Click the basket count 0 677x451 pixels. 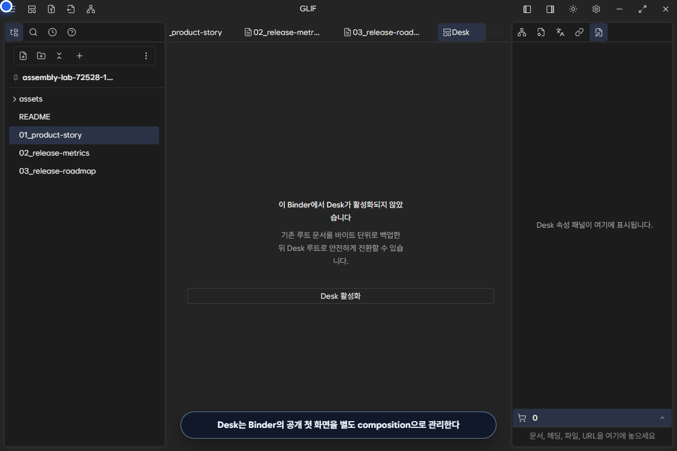point(535,418)
